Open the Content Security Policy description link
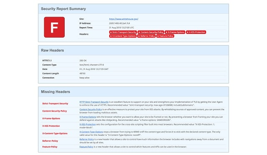 [x=91, y=109]
